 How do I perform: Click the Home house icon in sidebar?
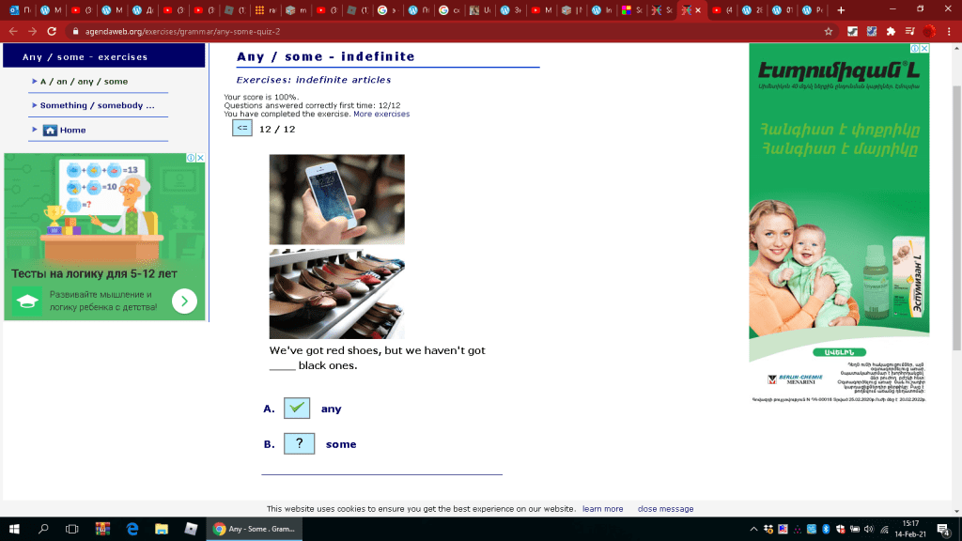tap(51, 131)
